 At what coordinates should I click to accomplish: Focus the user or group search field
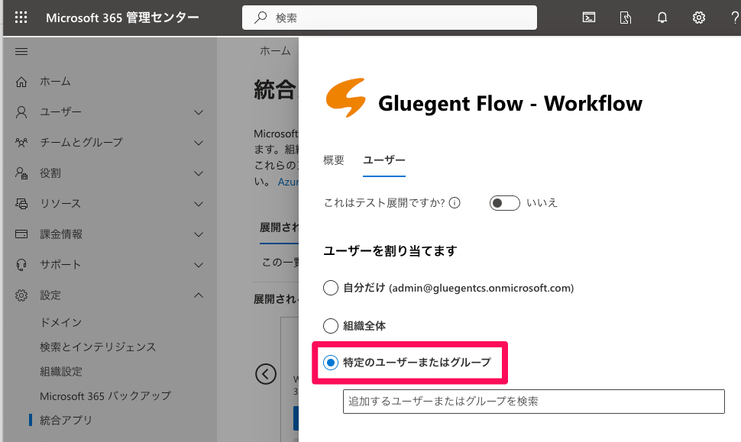point(533,402)
